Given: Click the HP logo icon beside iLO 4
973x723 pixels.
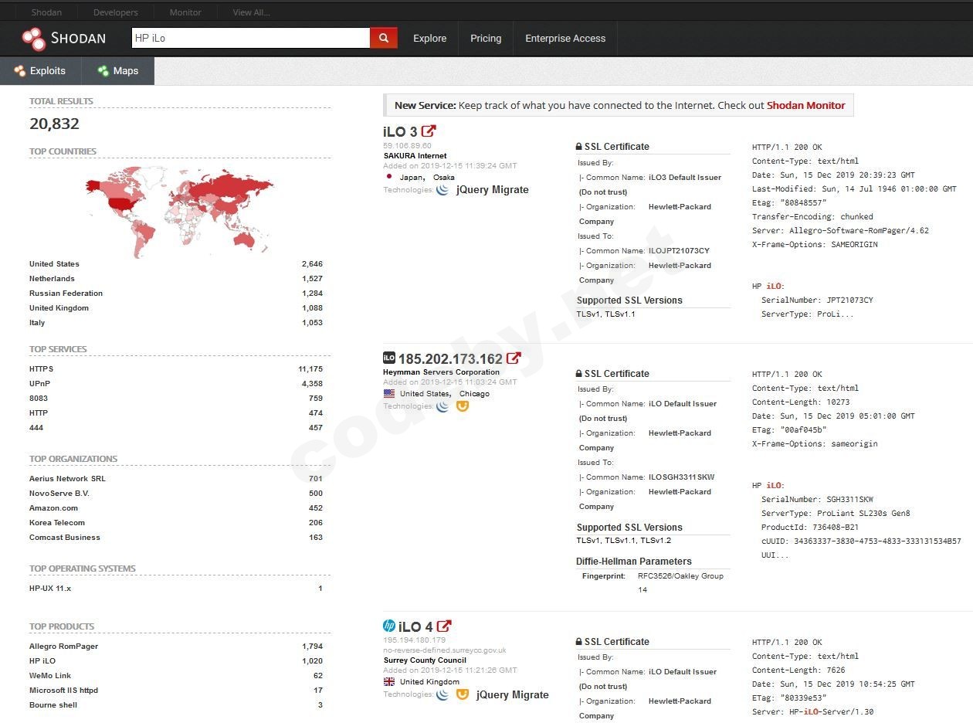Looking at the screenshot, I should pos(389,626).
